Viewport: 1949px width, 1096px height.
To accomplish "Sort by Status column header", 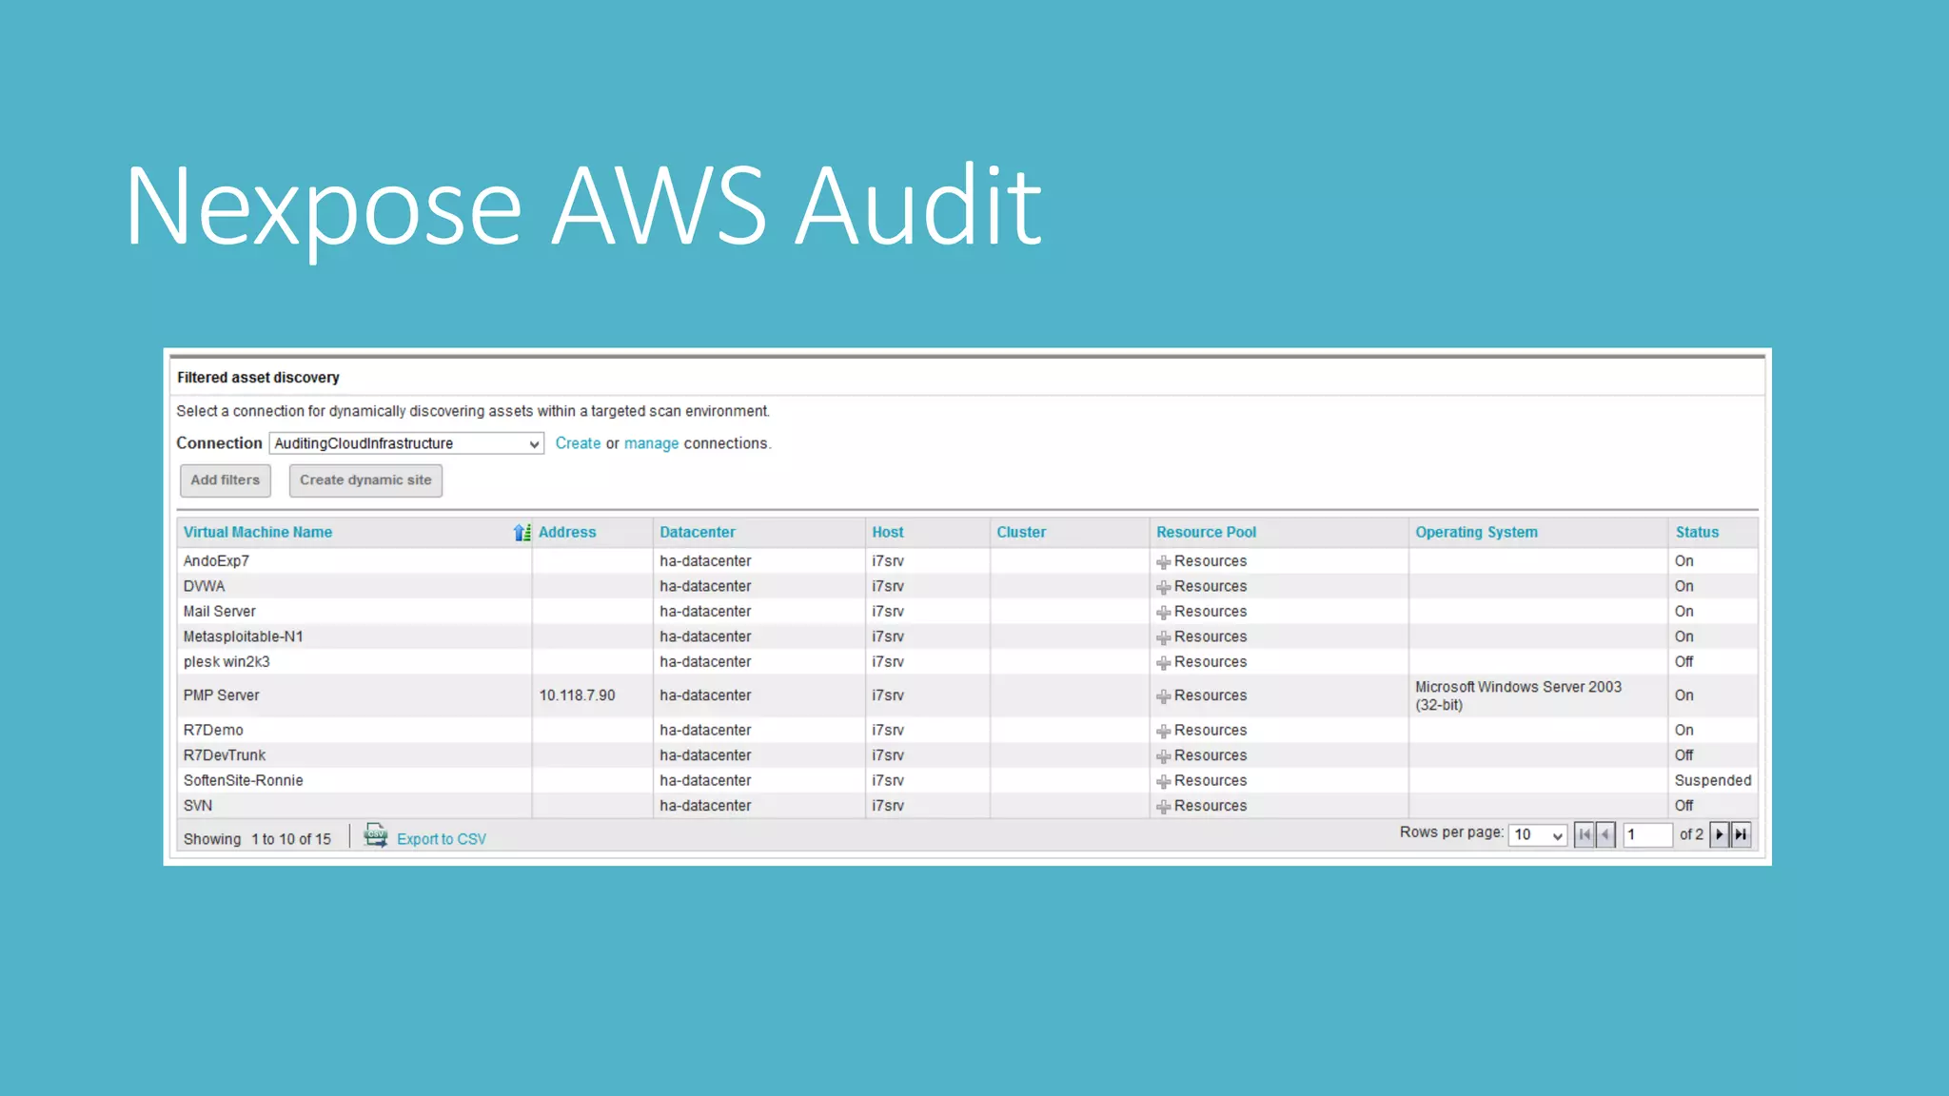I will point(1697,533).
